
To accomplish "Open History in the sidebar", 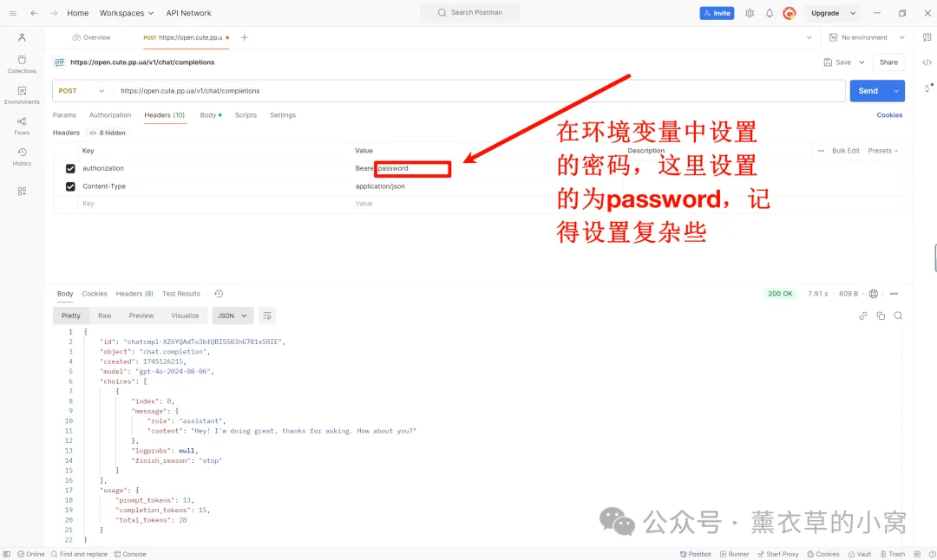I will coord(22,157).
